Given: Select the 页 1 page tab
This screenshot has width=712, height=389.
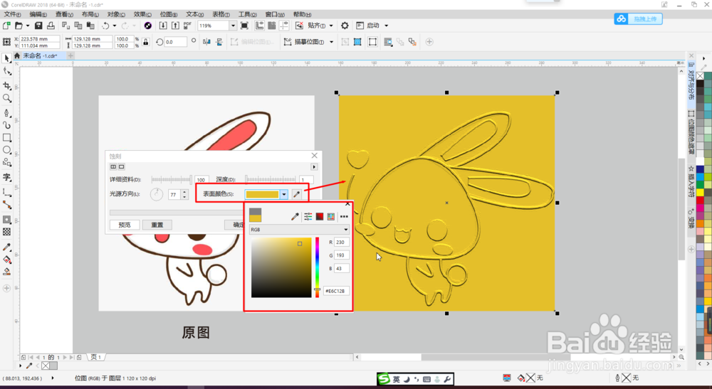Looking at the screenshot, I should click(96, 357).
